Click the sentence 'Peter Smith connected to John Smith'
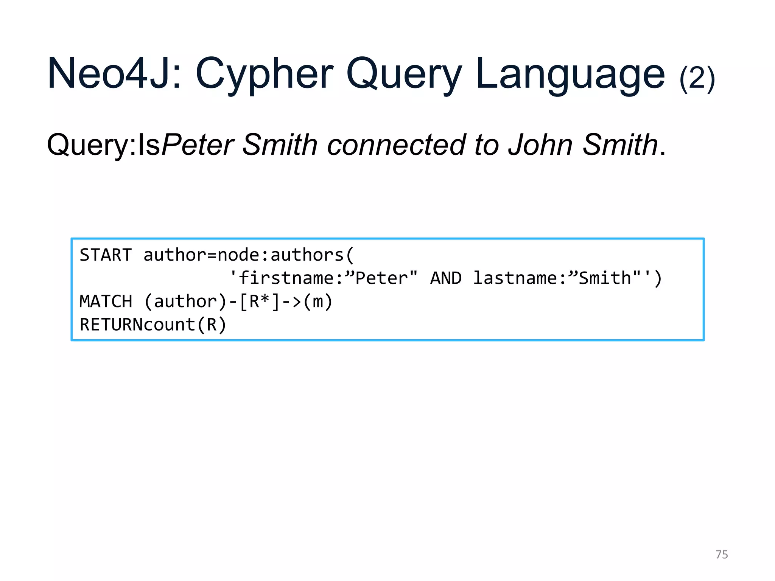 tap(410, 144)
